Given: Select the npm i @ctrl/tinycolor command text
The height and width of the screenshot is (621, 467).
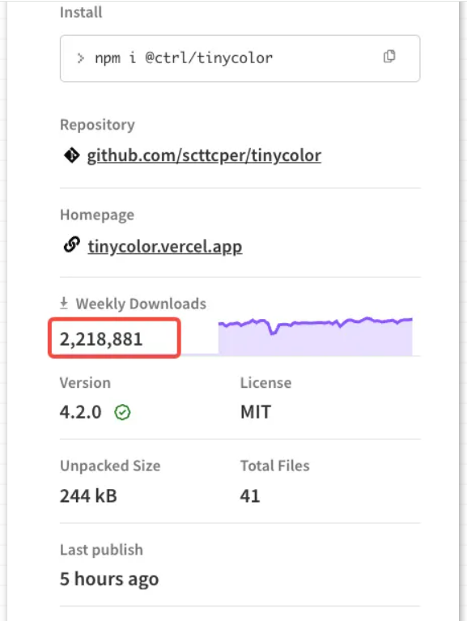Looking at the screenshot, I should click(184, 58).
